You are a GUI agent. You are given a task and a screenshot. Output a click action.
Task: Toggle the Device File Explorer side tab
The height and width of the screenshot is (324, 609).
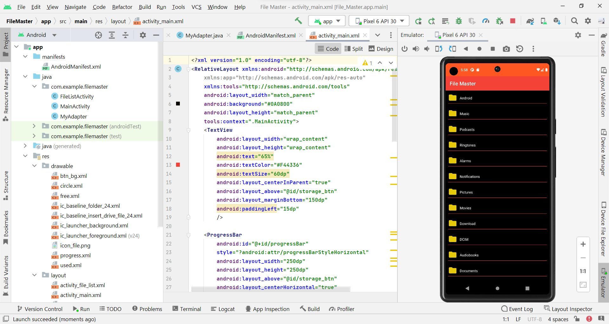[604, 229]
